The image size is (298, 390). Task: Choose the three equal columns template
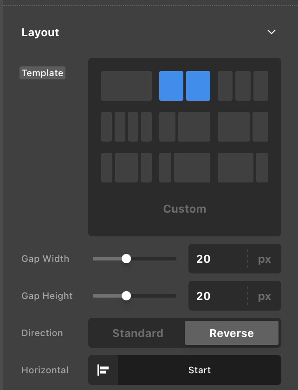pyautogui.click(x=243, y=86)
